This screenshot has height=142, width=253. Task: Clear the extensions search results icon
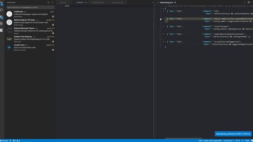click(48, 2)
